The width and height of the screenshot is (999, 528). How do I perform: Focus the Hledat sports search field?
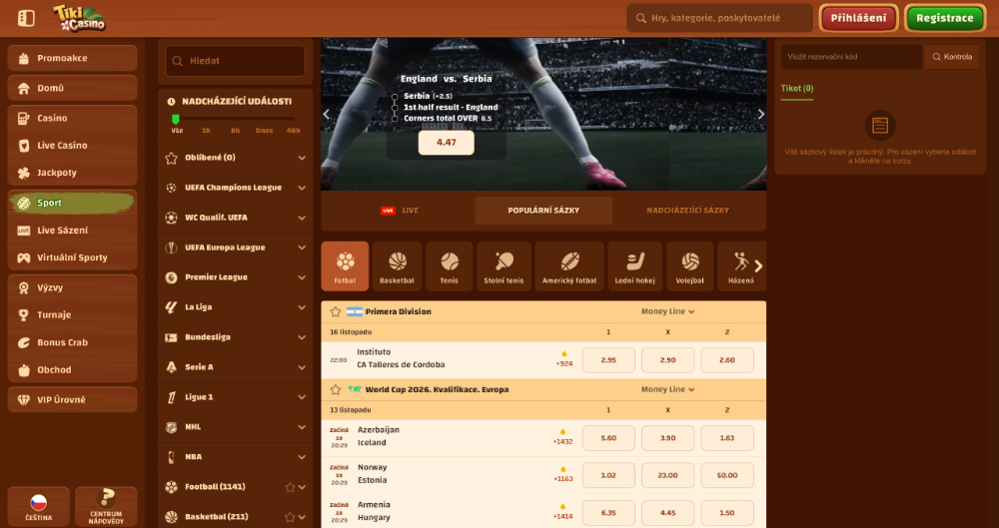tap(235, 61)
